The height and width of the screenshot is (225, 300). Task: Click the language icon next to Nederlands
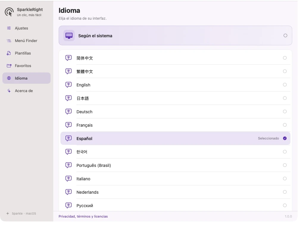coord(68,192)
